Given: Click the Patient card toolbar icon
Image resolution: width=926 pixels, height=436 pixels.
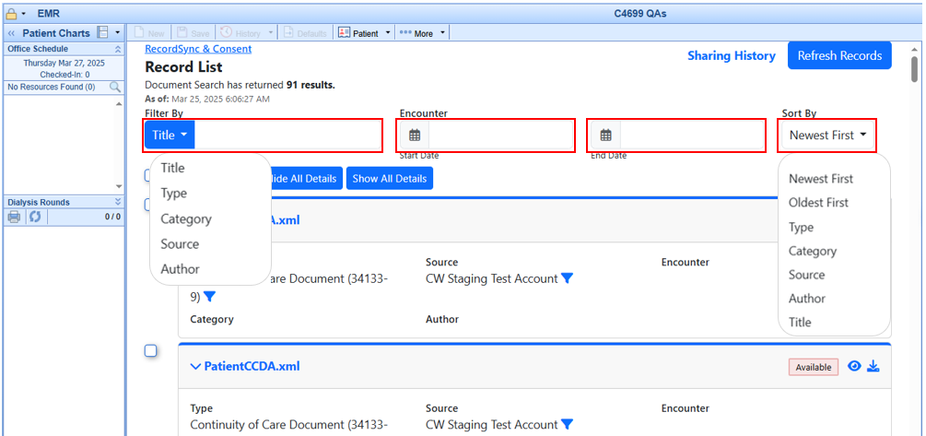Looking at the screenshot, I should pyautogui.click(x=345, y=33).
